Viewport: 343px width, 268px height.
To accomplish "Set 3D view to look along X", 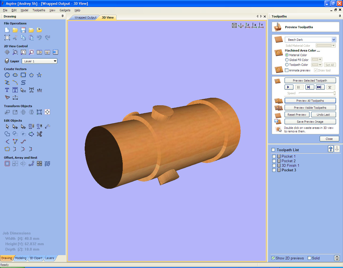I will click(254, 26).
